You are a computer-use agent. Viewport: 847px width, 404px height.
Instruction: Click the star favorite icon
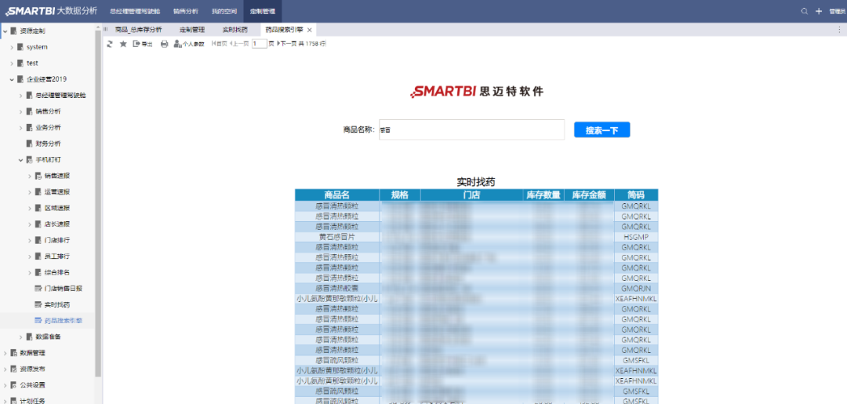[x=123, y=44]
